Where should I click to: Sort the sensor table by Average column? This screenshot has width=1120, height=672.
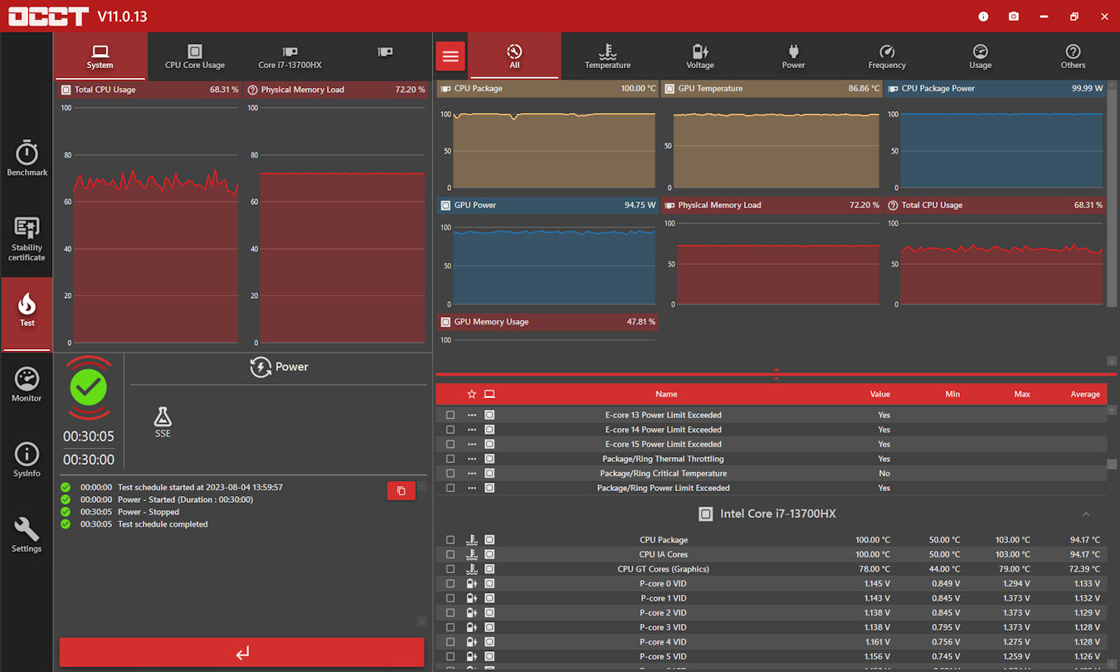click(1085, 394)
